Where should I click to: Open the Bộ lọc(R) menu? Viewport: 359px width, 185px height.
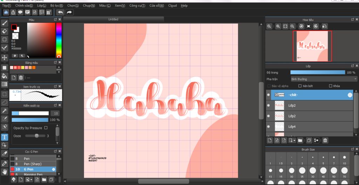coord(56,6)
